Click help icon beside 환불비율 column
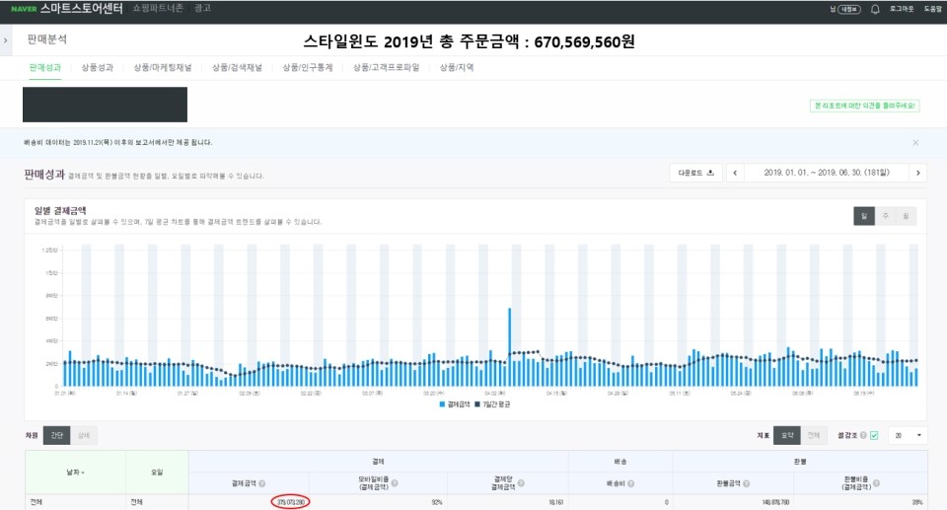947x510 pixels. pyautogui.click(x=876, y=482)
